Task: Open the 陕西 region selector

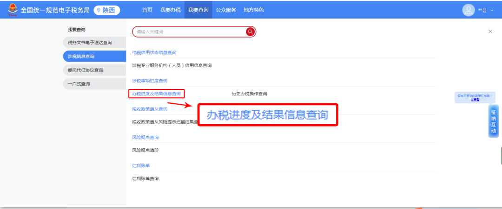Action: [107, 10]
